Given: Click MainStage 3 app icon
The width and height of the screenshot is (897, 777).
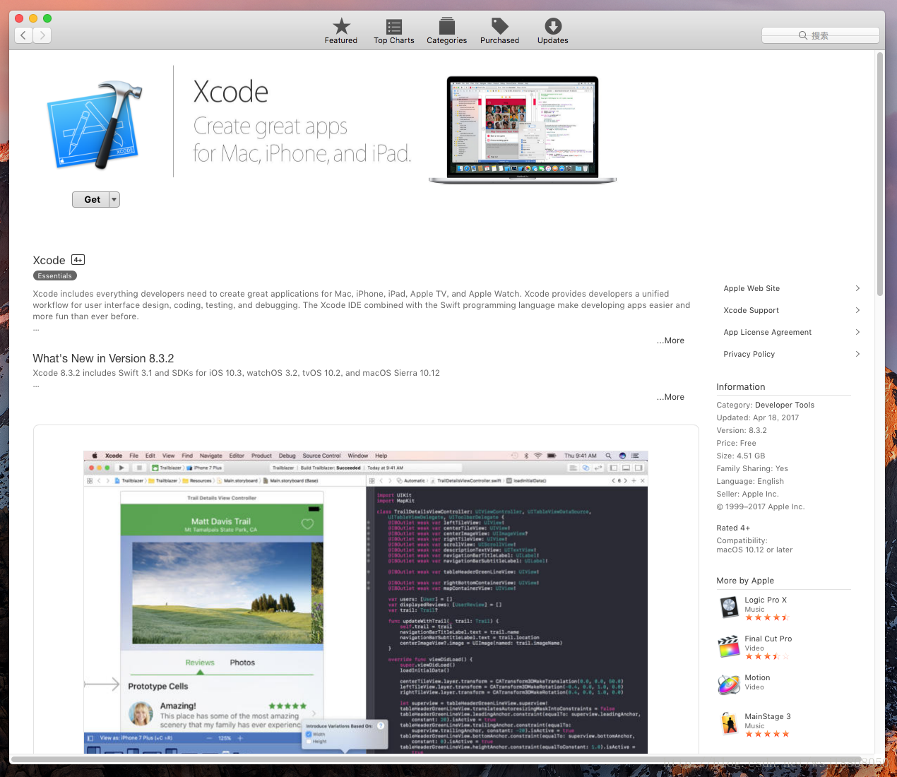Looking at the screenshot, I should pos(729,723).
